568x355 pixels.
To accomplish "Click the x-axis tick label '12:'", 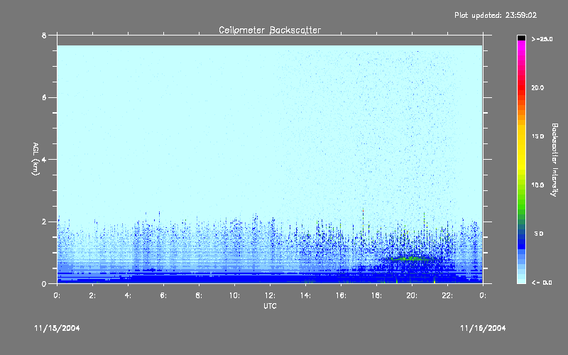I will [x=270, y=295].
